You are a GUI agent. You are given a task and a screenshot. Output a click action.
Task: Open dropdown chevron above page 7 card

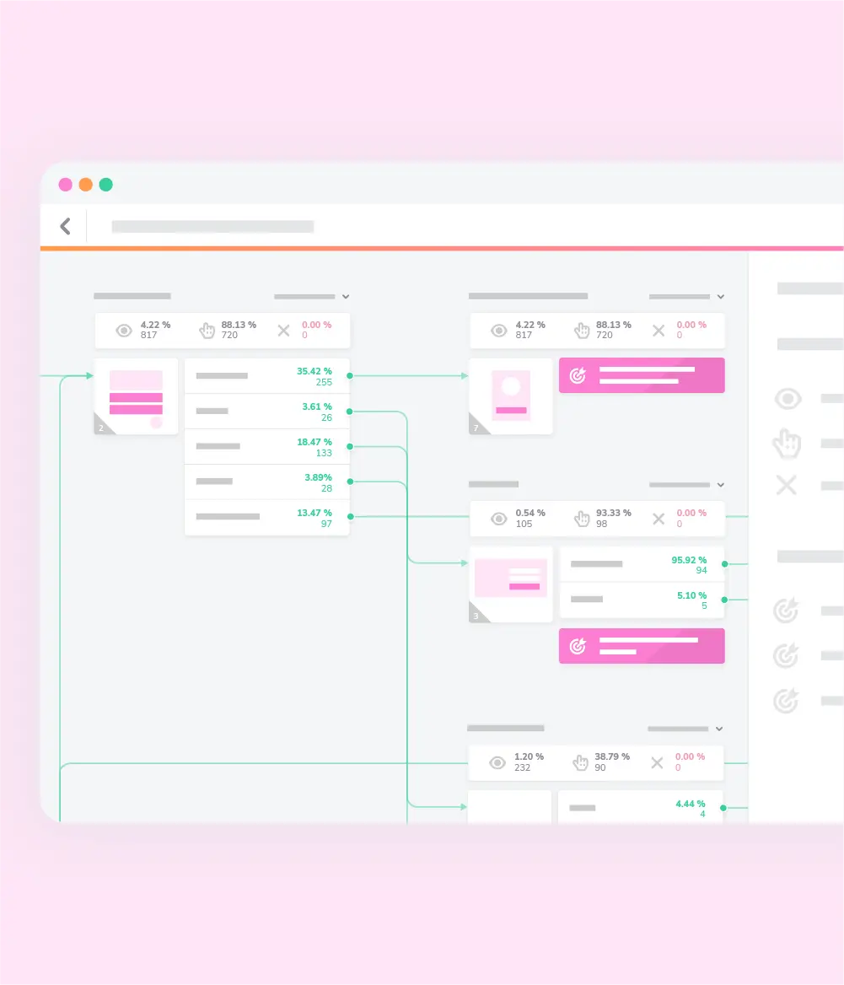click(x=720, y=297)
